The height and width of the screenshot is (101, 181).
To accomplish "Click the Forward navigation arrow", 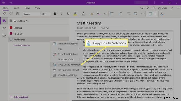I will point(11,2).
